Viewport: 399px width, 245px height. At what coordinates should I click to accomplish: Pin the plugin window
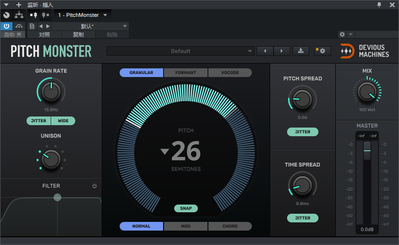[379, 4]
